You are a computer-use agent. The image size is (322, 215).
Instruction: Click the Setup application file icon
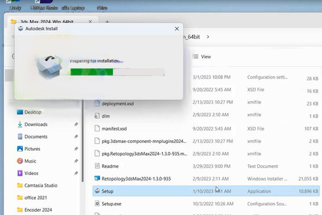[x=97, y=191]
